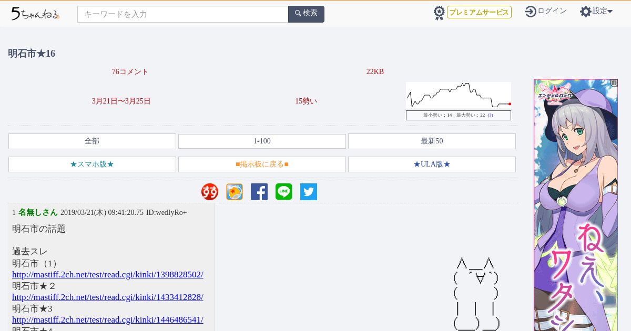Open the 設定 settings dropdown
The width and height of the screenshot is (631, 331).
596,11
